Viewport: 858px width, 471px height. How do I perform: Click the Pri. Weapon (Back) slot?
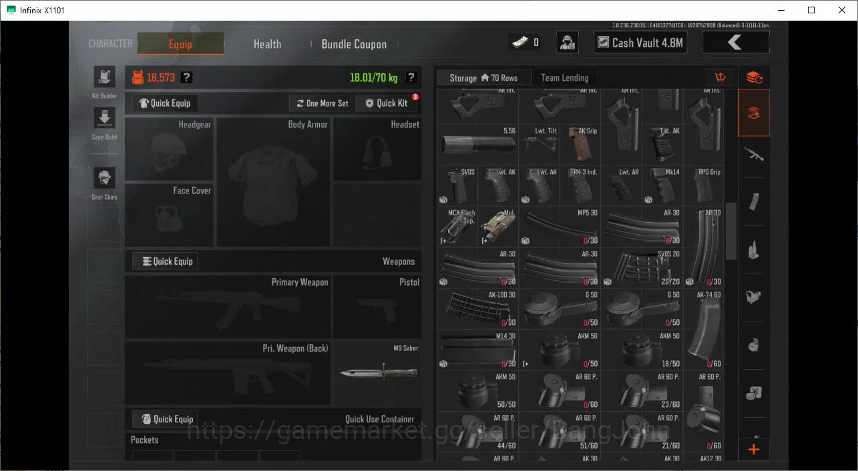228,373
